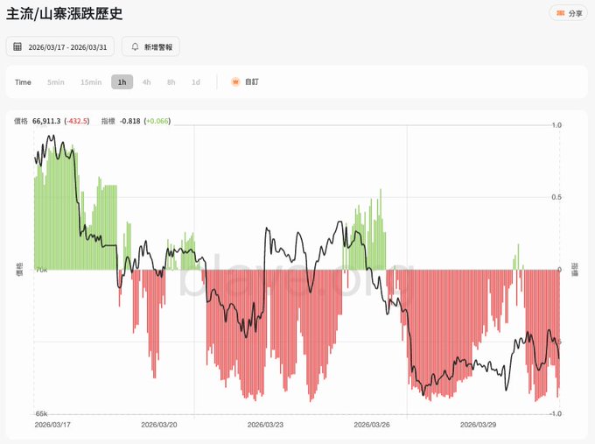The image size is (595, 444).
Task: Click the indicator value -0.818
Action: (130, 121)
